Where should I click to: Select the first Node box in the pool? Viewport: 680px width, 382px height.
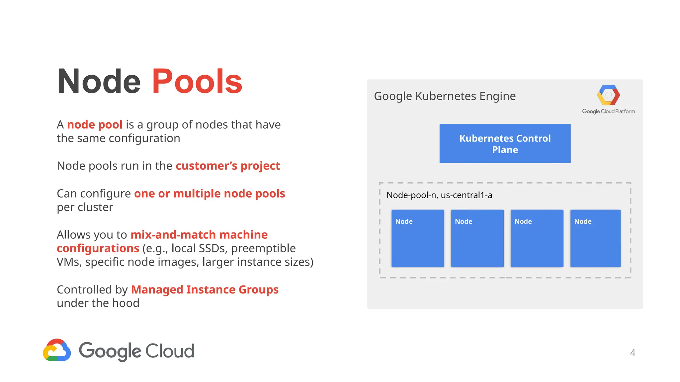[418, 238]
